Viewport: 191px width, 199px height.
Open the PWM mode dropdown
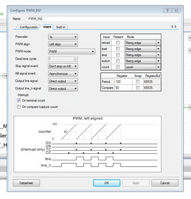click(71, 51)
